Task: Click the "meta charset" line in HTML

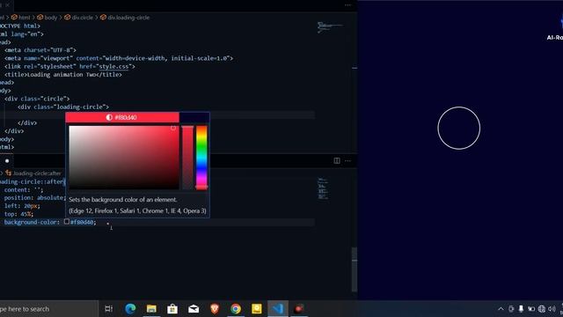Action: [40, 50]
